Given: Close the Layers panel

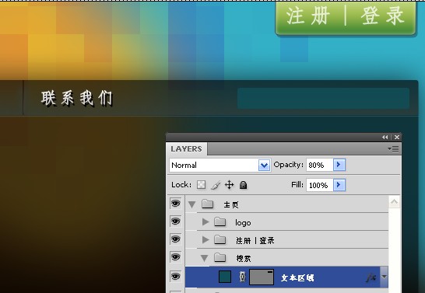Looking at the screenshot, I should click(397, 137).
